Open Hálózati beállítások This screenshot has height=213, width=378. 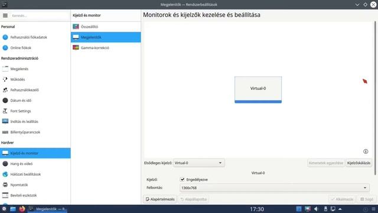pyautogui.click(x=35, y=174)
